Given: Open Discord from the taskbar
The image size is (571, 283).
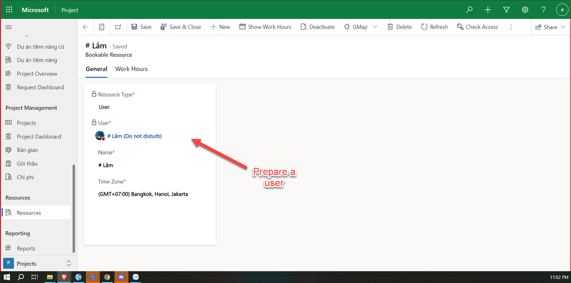Looking at the screenshot, I should click(121, 277).
